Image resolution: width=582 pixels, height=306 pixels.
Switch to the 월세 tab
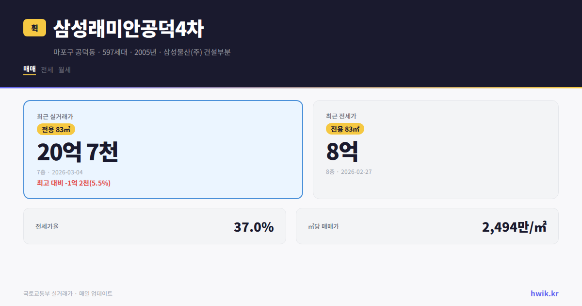click(63, 70)
